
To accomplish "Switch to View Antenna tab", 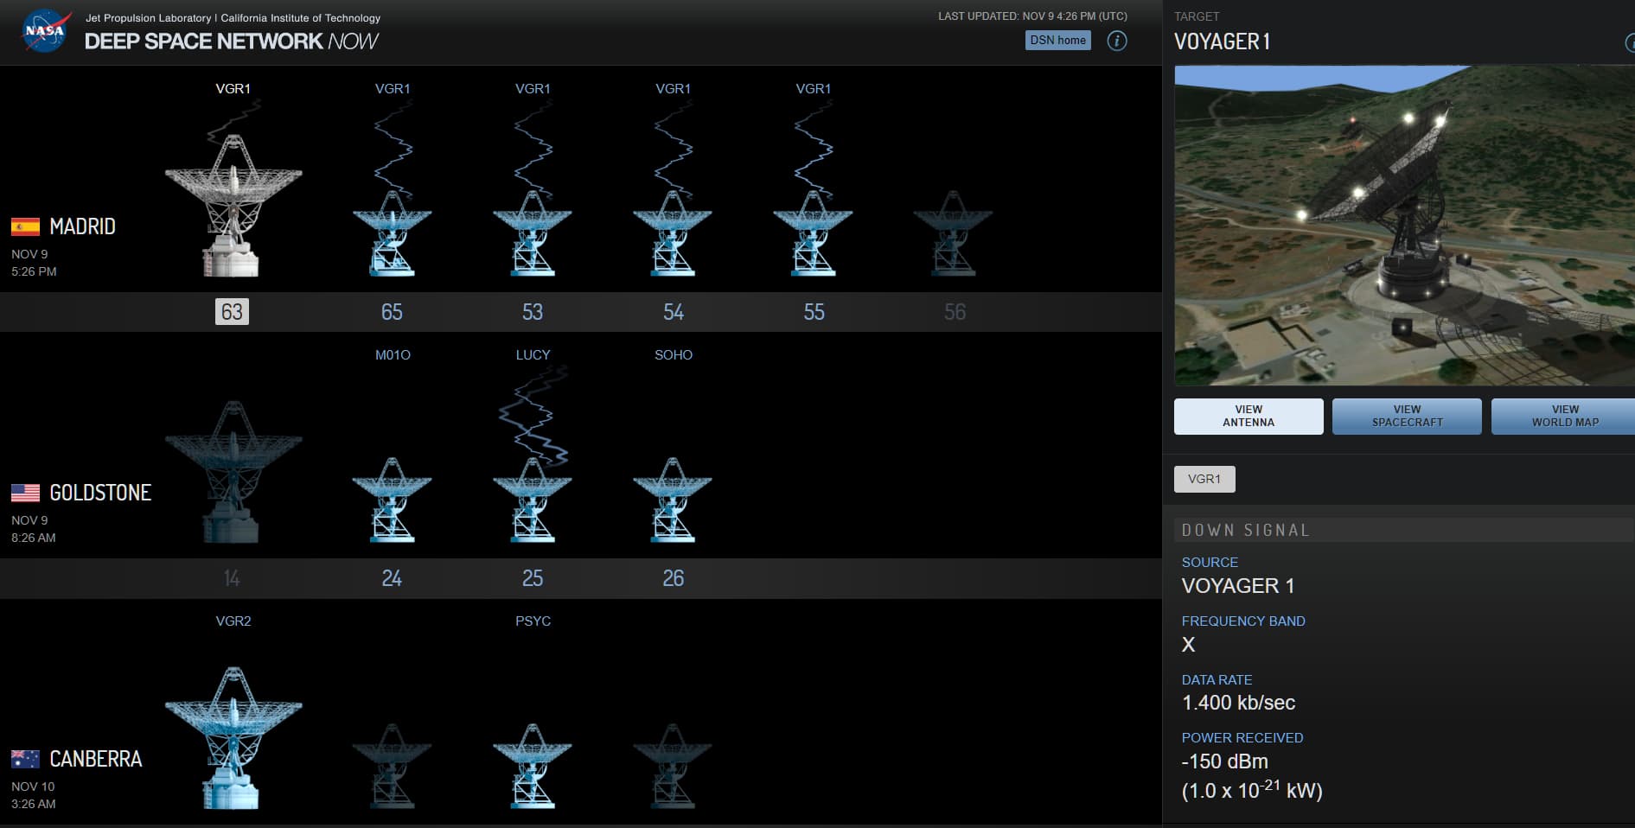I will click(1248, 417).
